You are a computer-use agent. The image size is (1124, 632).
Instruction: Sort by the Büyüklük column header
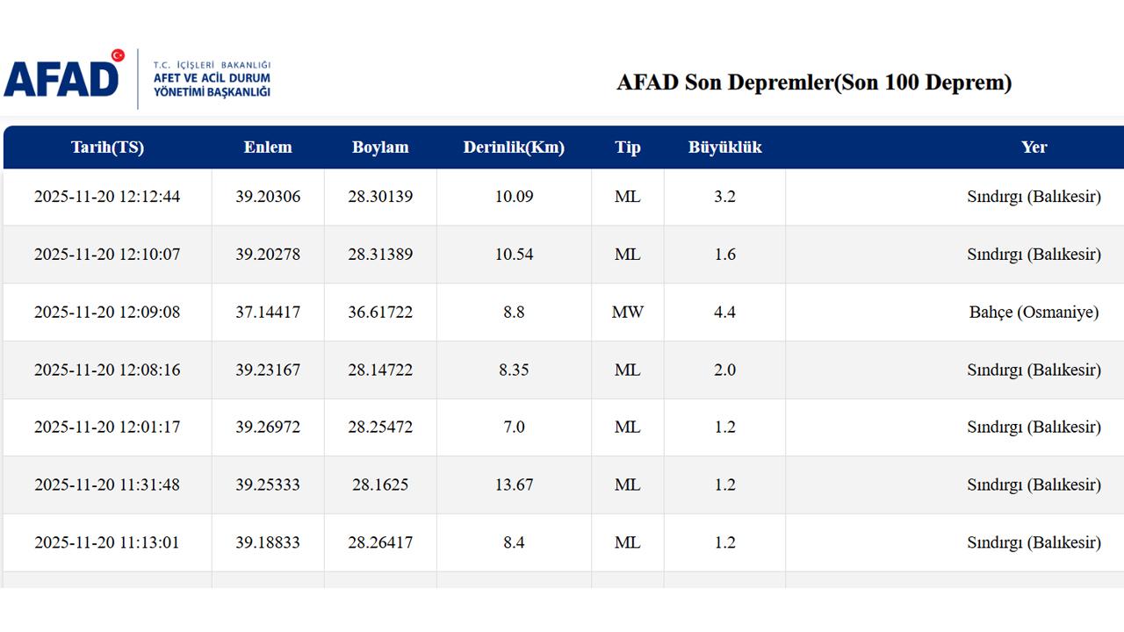click(724, 147)
